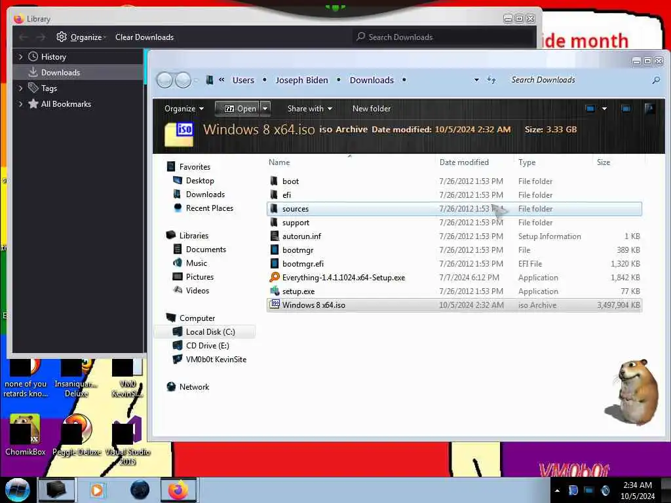Expand Tags in Library sidebar
The height and width of the screenshot is (503, 671).
(x=20, y=88)
